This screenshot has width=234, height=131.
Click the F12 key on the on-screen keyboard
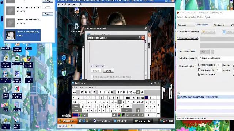click(130, 92)
